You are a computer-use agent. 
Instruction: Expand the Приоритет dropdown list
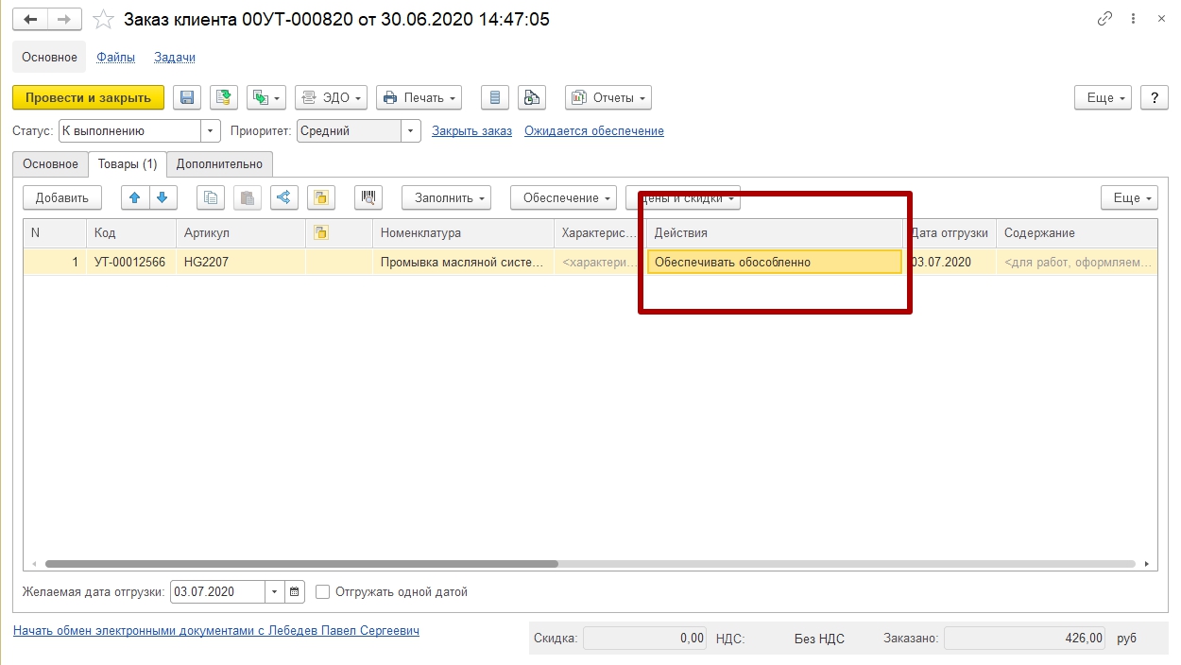pos(411,131)
